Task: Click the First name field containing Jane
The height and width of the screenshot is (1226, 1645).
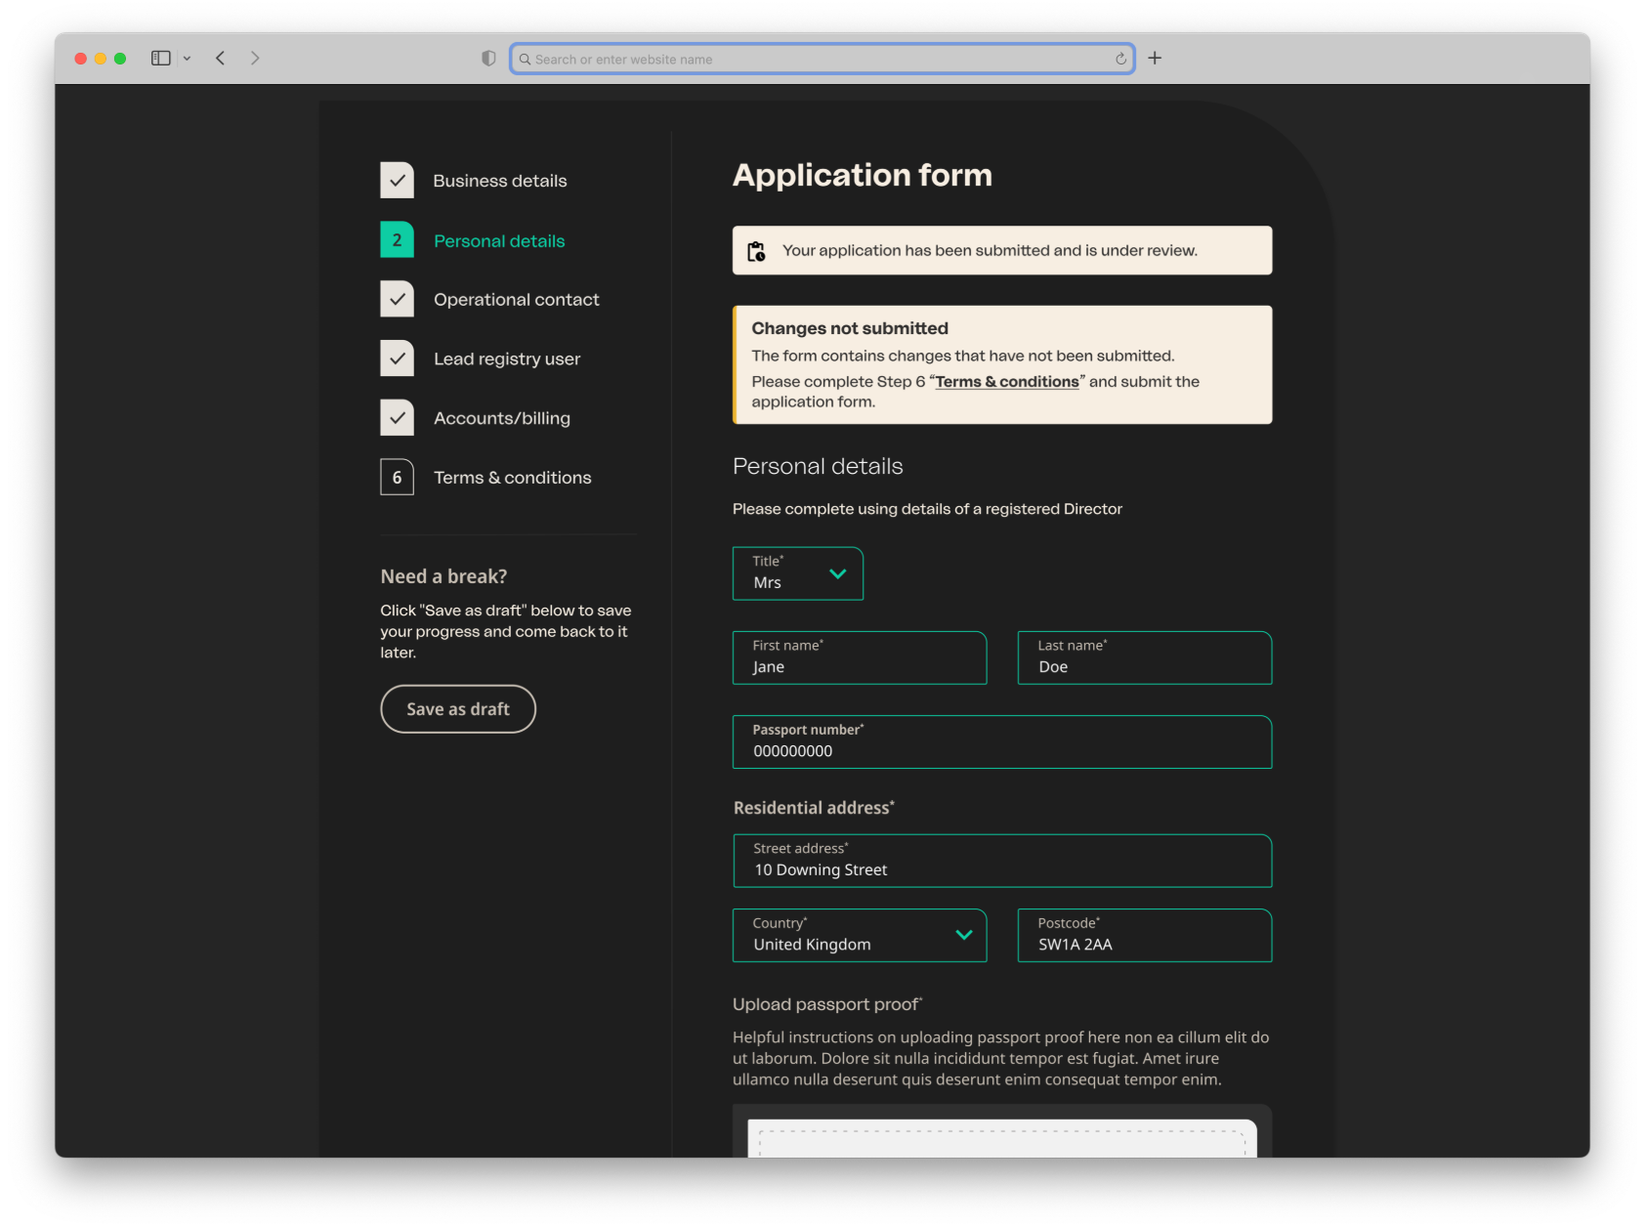Action: pyautogui.click(x=859, y=657)
